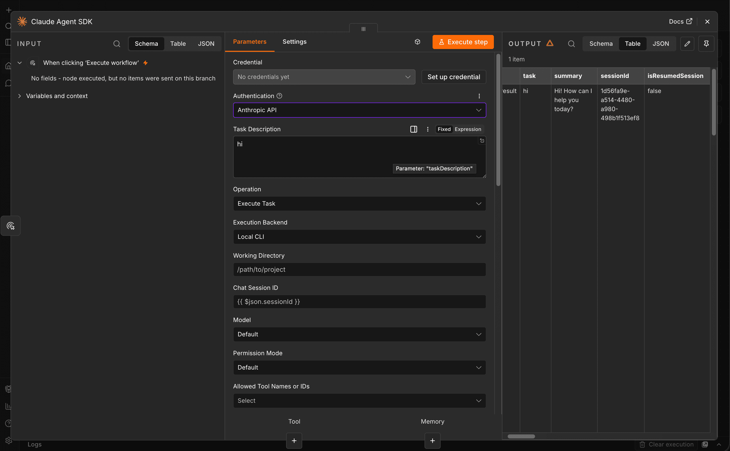This screenshot has height=451, width=730.
Task: Open the Docs link
Action: (x=680, y=21)
